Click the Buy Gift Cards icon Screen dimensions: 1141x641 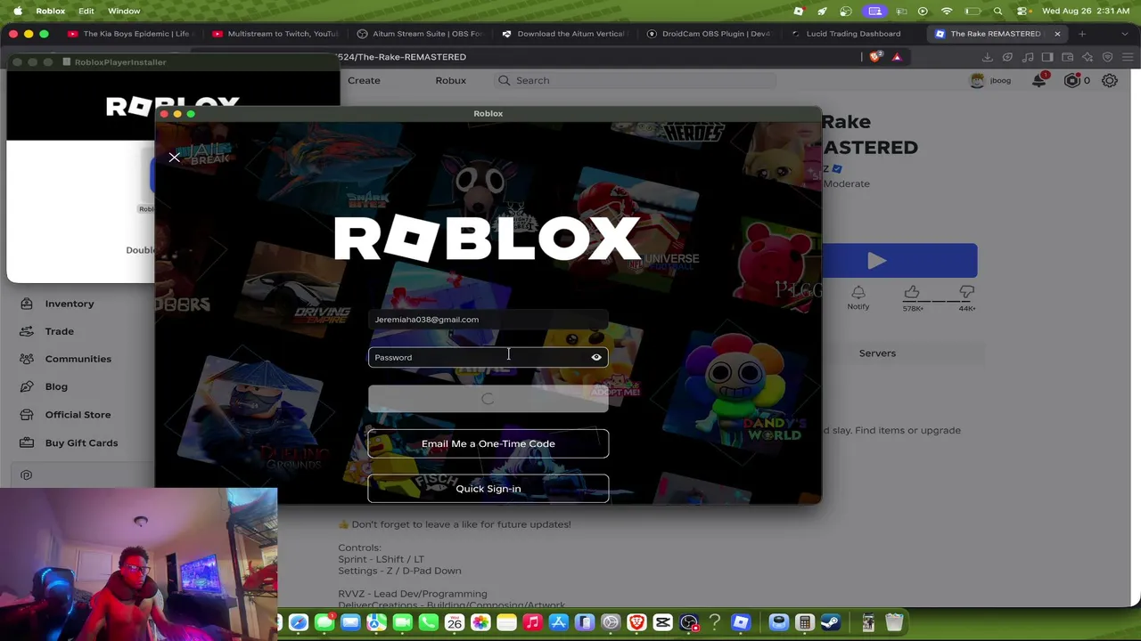[27, 442]
